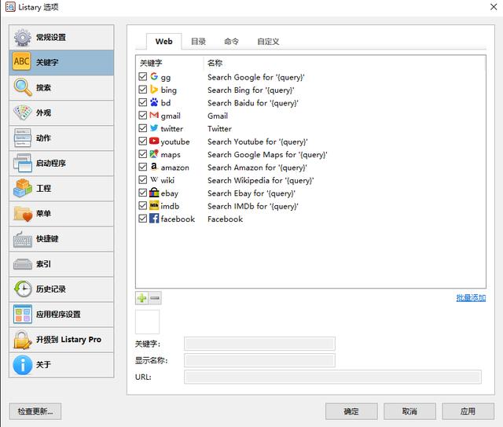Screen dimensions: 503x427
Task: Click the Amazon icon in amazon row
Action: click(154, 166)
